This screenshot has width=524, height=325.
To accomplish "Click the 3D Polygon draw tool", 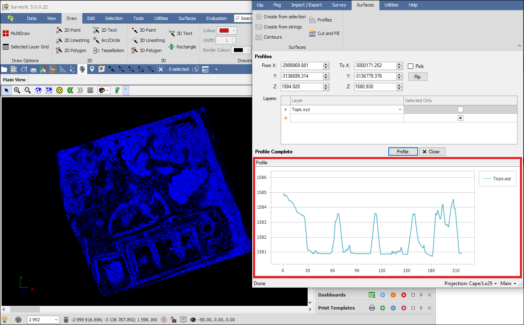I will [x=147, y=50].
